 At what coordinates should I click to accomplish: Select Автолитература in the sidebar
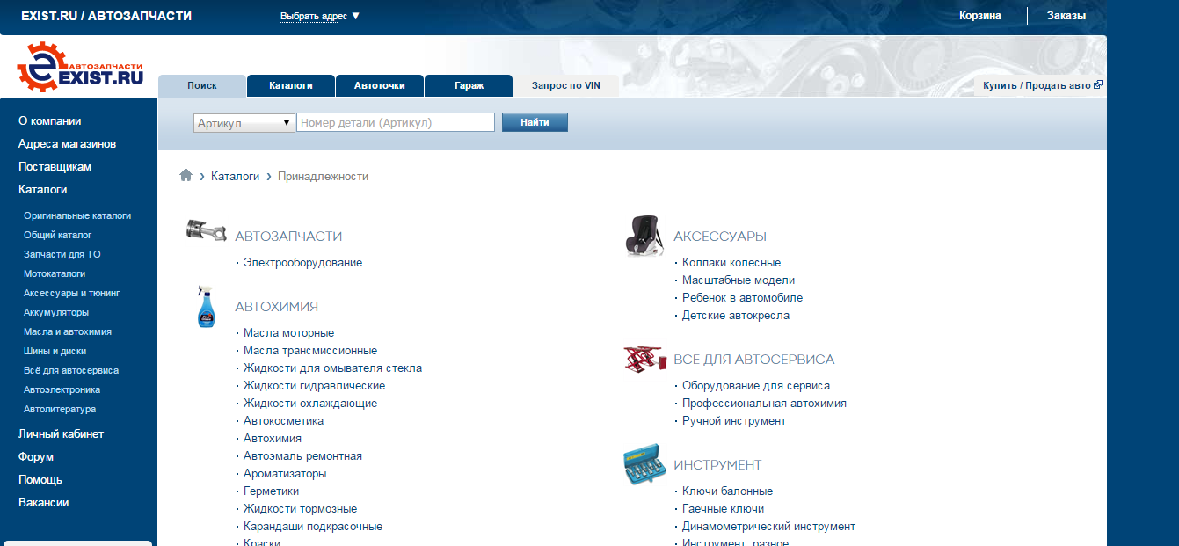coord(60,409)
